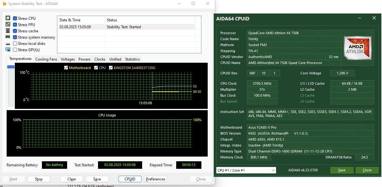
Task: Toggle the Motherboard temperature graph checkbox
Action: 66,67
